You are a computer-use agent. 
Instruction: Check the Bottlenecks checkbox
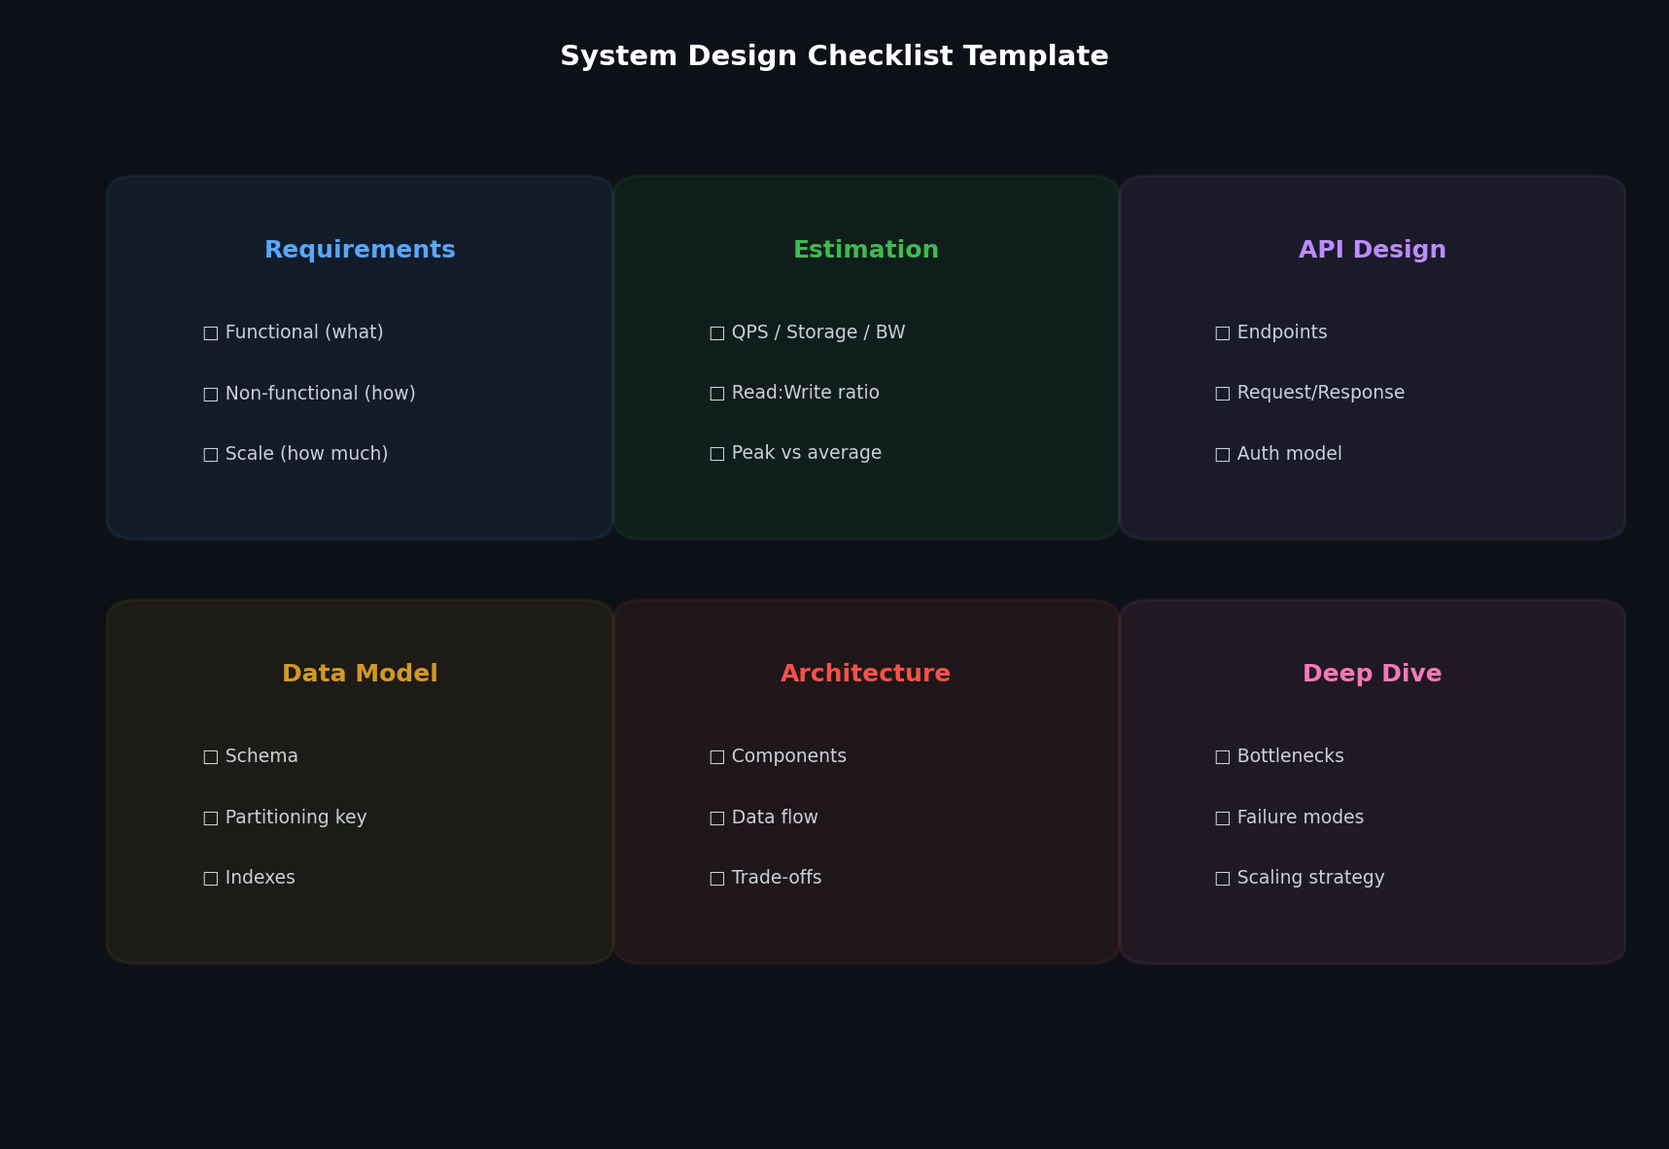1223,757
